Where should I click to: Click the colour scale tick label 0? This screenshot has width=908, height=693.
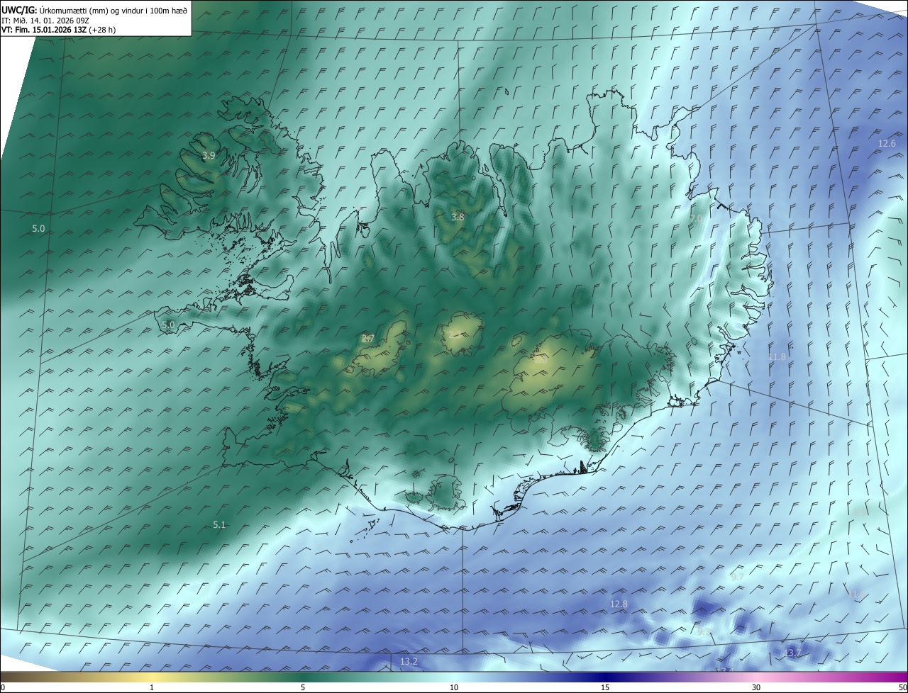3,687
